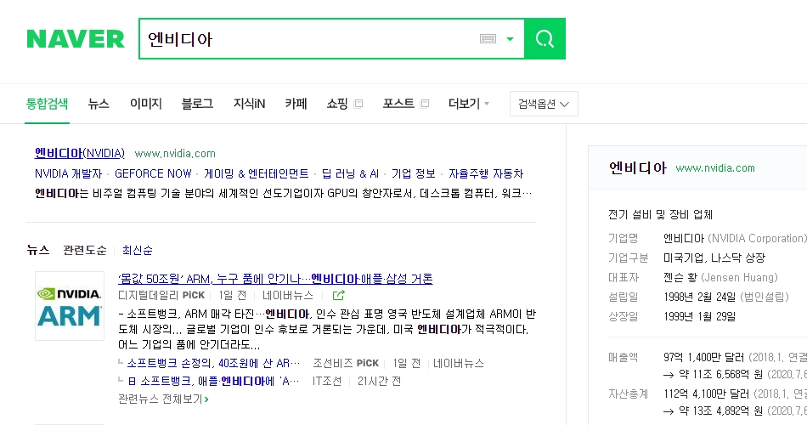This screenshot has width=807, height=425.
Task: Click 관련뉴스 전체보기
Action: [163, 399]
